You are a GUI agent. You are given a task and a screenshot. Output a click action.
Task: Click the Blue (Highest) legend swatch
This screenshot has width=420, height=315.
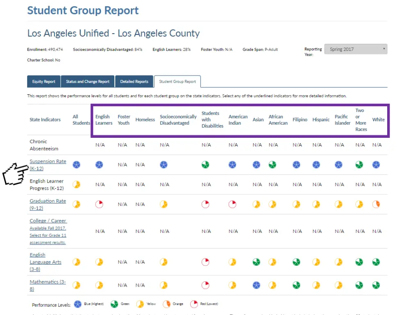pyautogui.click(x=78, y=304)
